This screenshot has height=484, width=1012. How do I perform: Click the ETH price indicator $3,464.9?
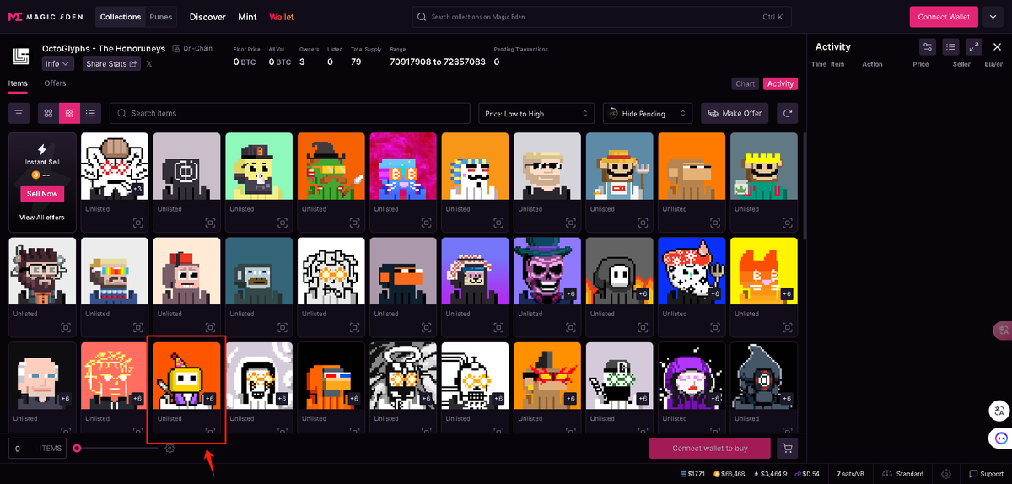pyautogui.click(x=771, y=474)
